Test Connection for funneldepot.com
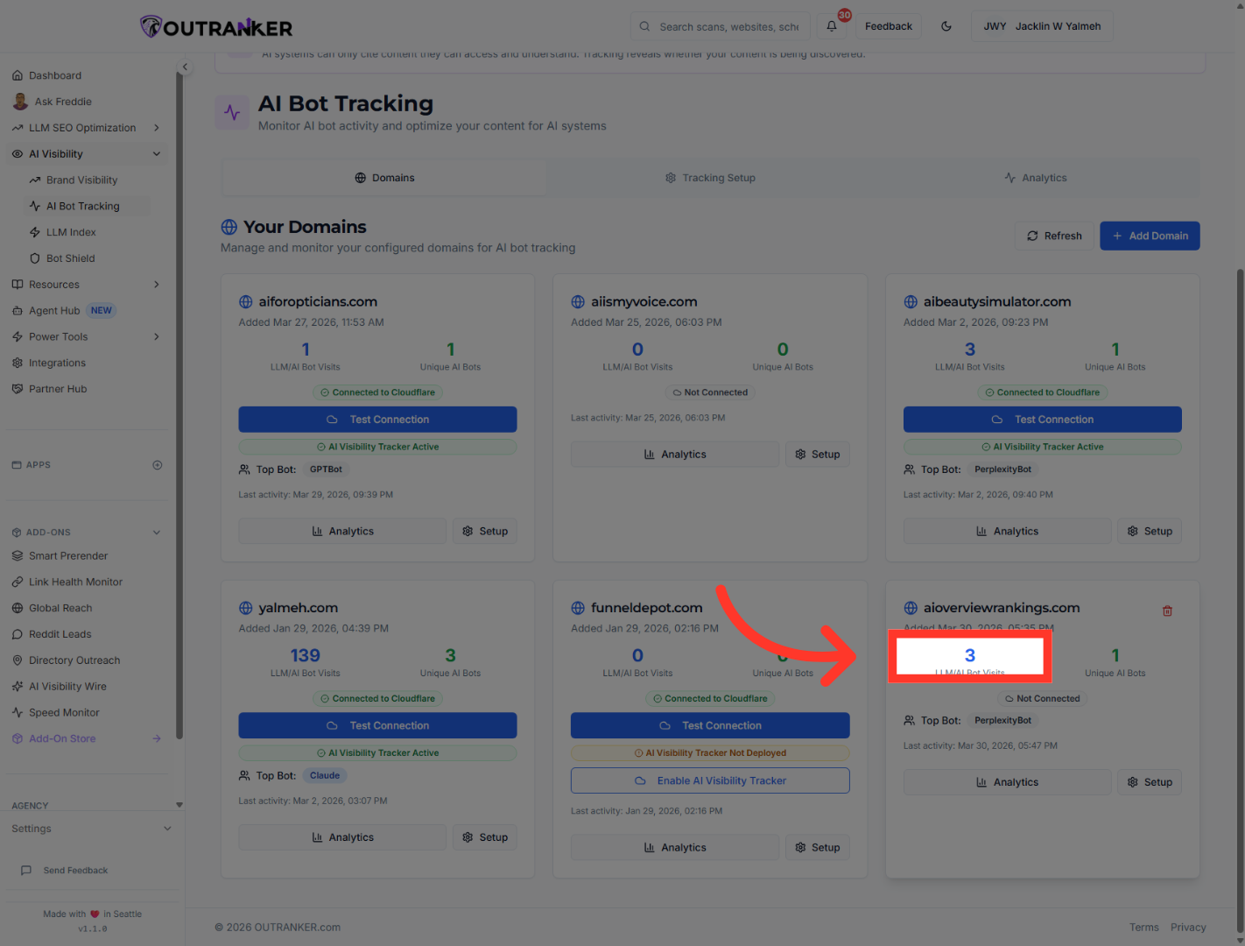This screenshot has height=946, width=1245. 710,726
